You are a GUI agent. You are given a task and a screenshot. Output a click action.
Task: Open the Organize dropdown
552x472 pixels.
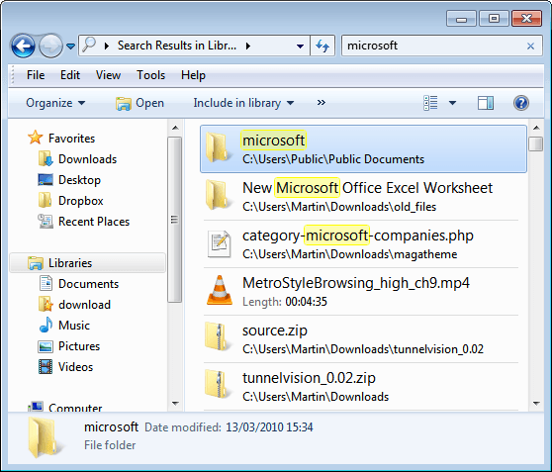click(x=55, y=103)
